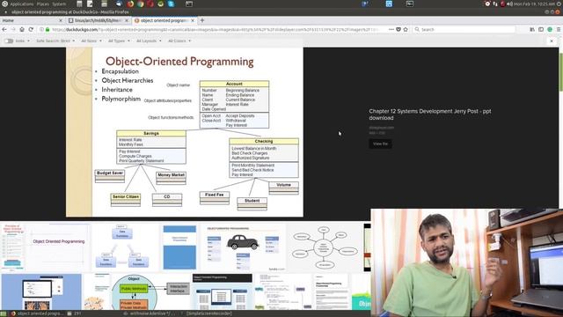This screenshot has height=317, width=563.
Task: Open the three blue boxes diagram thumbnail
Action: pos(125,247)
